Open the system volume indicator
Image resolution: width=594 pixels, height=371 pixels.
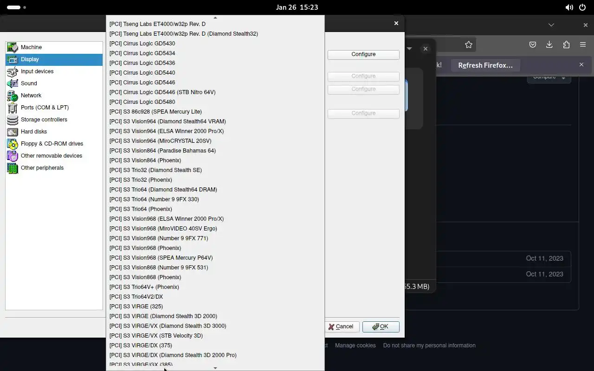tap(569, 7)
